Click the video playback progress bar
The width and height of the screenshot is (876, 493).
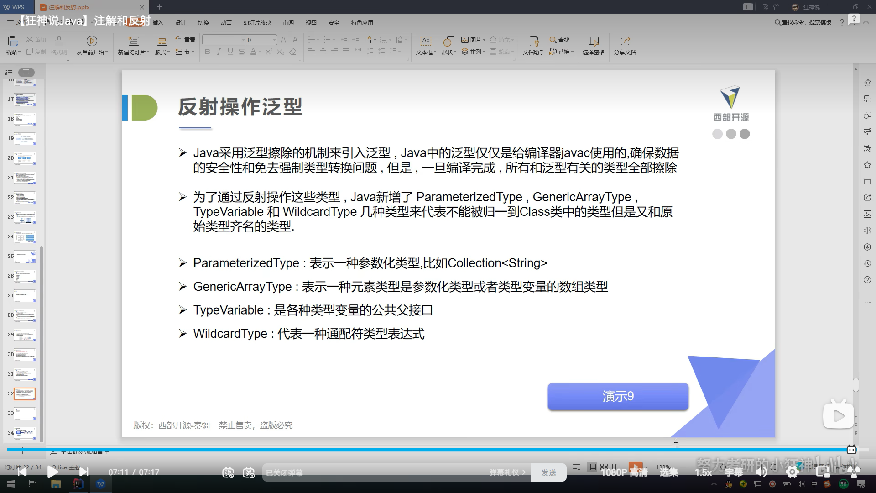coord(411,450)
